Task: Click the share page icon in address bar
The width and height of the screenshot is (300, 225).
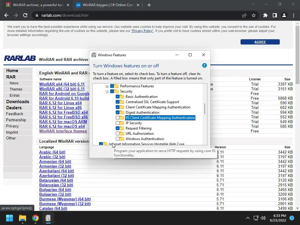Action: pyautogui.click(x=244, y=15)
